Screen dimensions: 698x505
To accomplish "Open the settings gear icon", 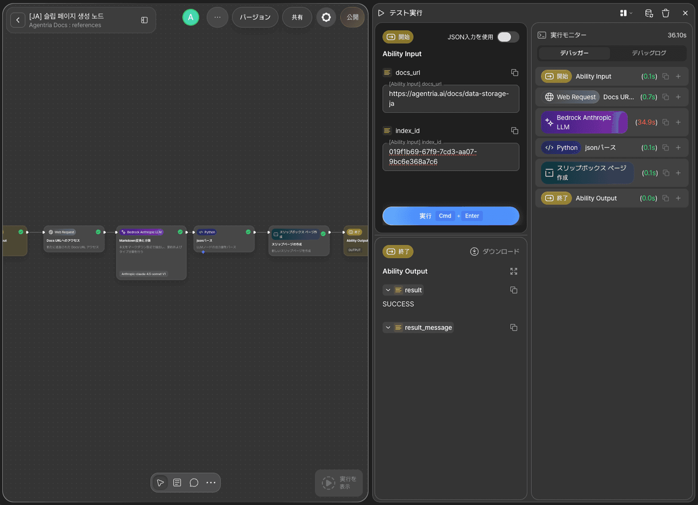I will click(326, 17).
